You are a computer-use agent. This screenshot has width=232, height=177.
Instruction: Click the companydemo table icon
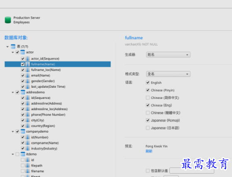(x=23, y=132)
